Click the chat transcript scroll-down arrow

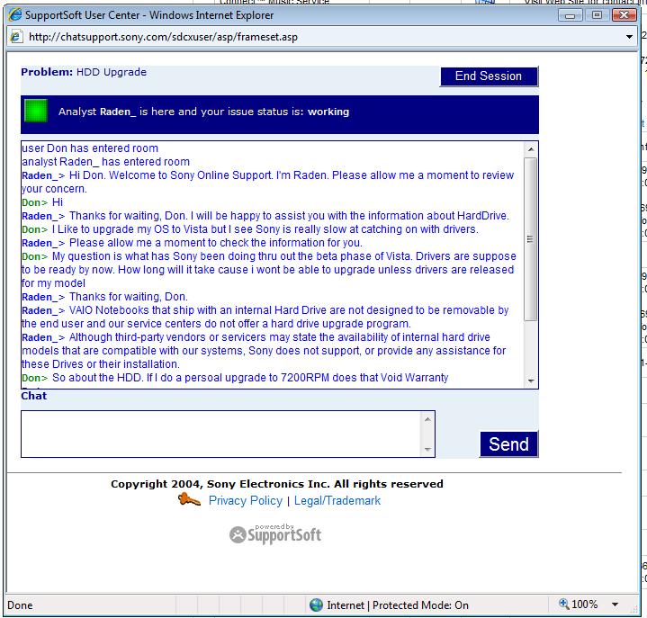coord(531,381)
